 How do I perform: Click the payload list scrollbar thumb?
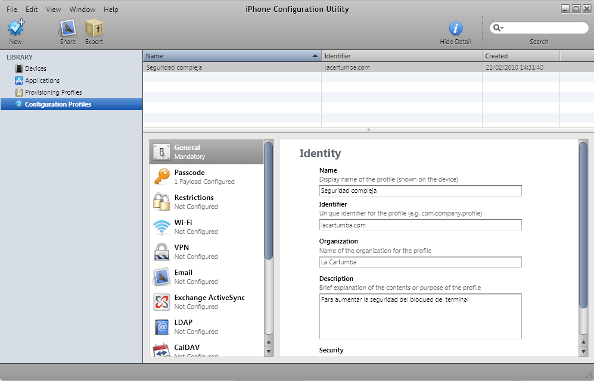269,201
